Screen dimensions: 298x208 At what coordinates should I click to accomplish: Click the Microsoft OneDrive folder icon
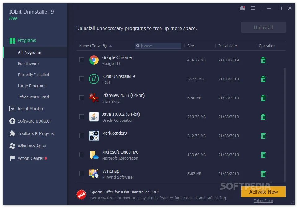click(x=94, y=155)
